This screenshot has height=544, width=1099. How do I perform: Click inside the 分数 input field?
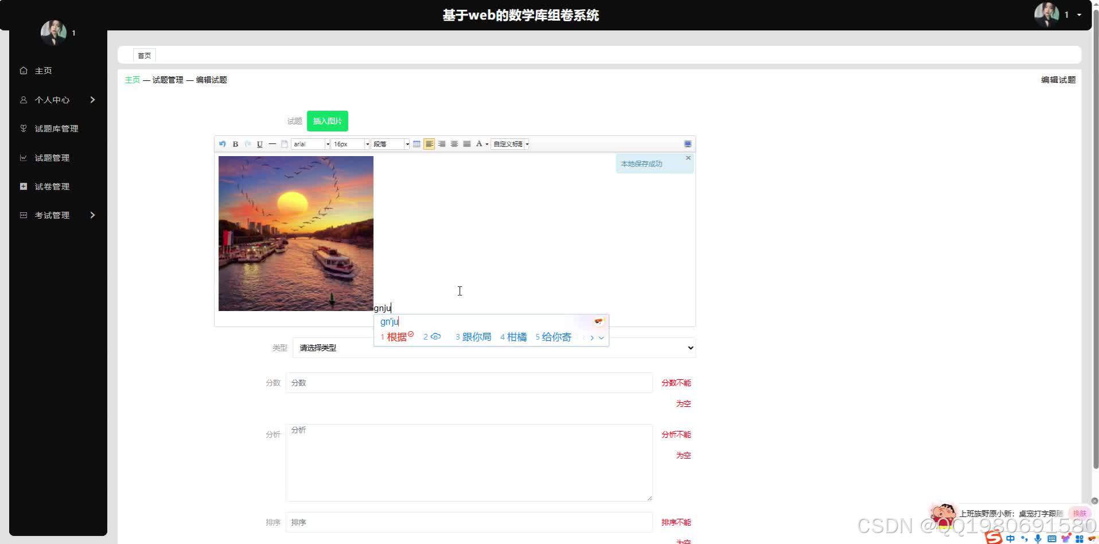tap(469, 382)
